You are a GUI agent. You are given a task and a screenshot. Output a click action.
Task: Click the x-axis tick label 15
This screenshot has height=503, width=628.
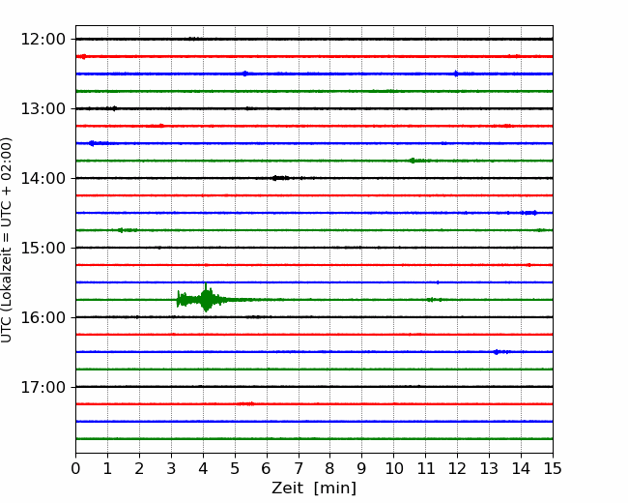pos(553,468)
